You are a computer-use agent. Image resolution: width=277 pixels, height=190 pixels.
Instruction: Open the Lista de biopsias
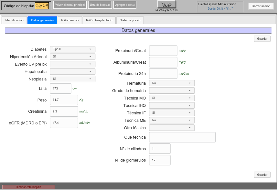[x=100, y=5]
